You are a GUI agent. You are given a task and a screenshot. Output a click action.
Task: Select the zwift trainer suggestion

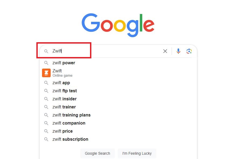point(64,107)
